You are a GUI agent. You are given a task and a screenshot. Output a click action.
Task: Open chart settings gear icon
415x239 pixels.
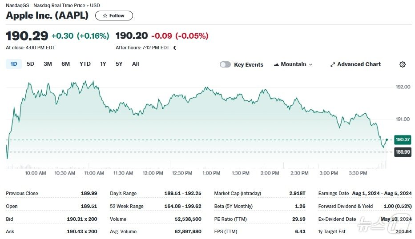coord(403,64)
